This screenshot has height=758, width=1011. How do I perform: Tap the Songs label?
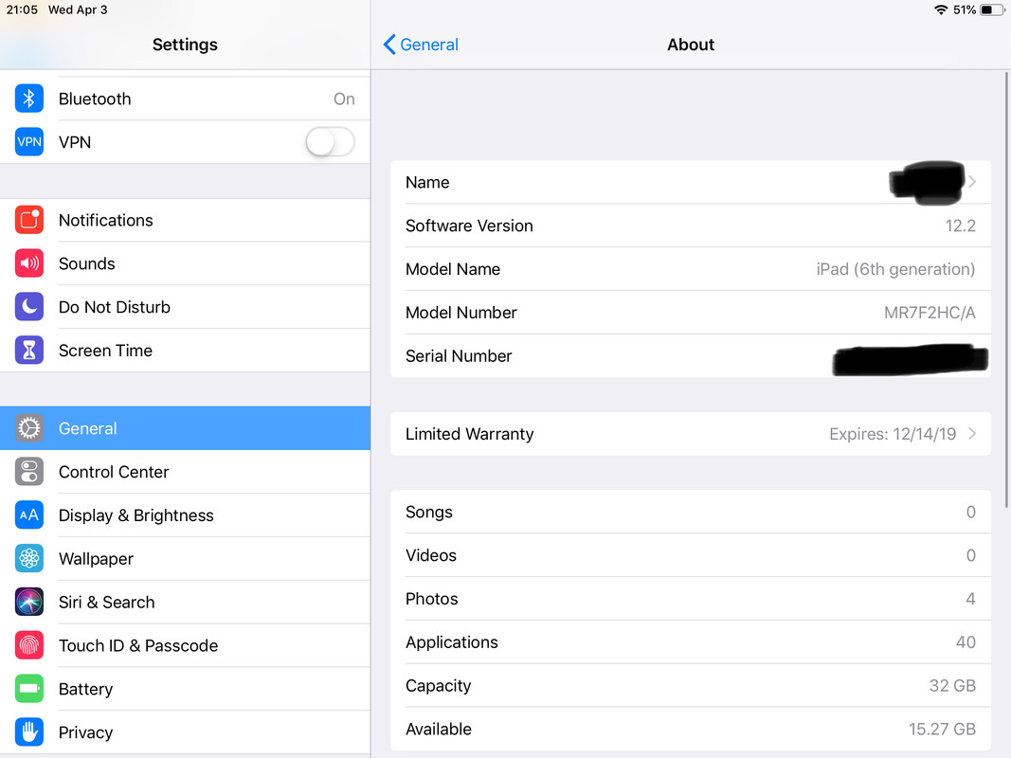tap(429, 512)
